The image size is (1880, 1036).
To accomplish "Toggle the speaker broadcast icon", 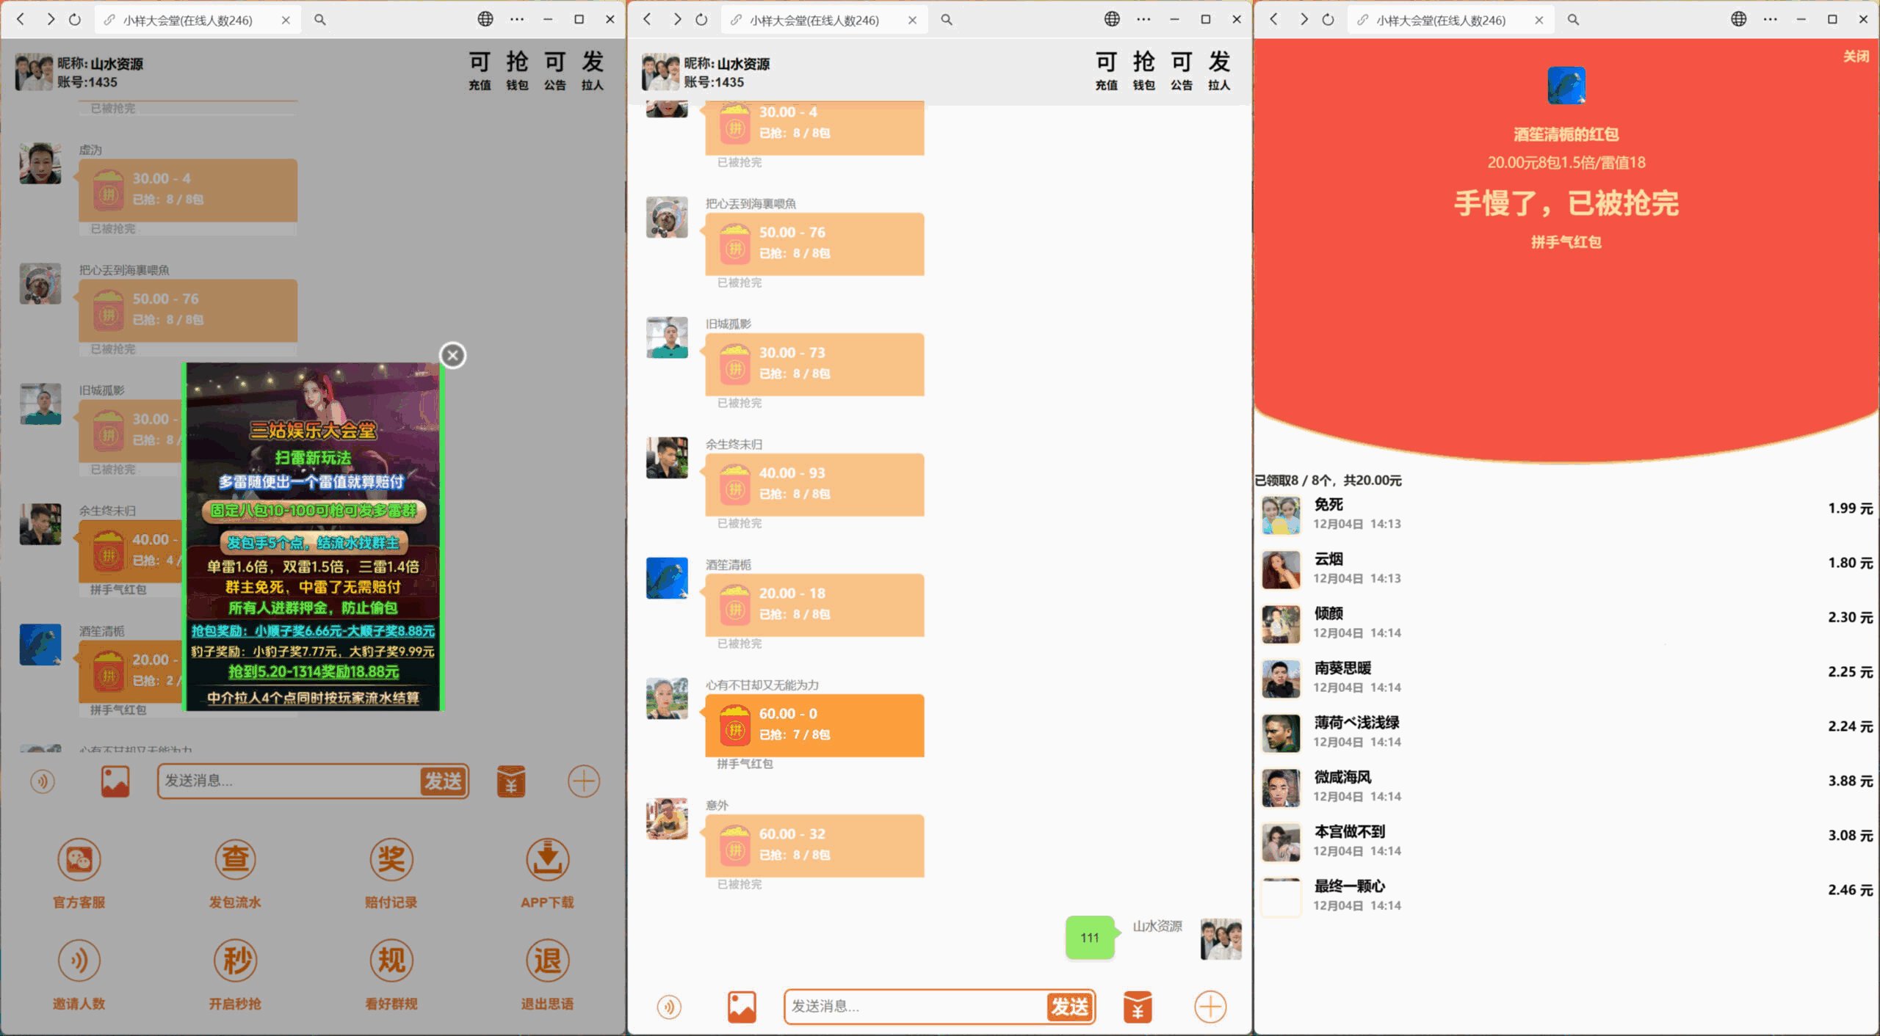I will point(42,781).
